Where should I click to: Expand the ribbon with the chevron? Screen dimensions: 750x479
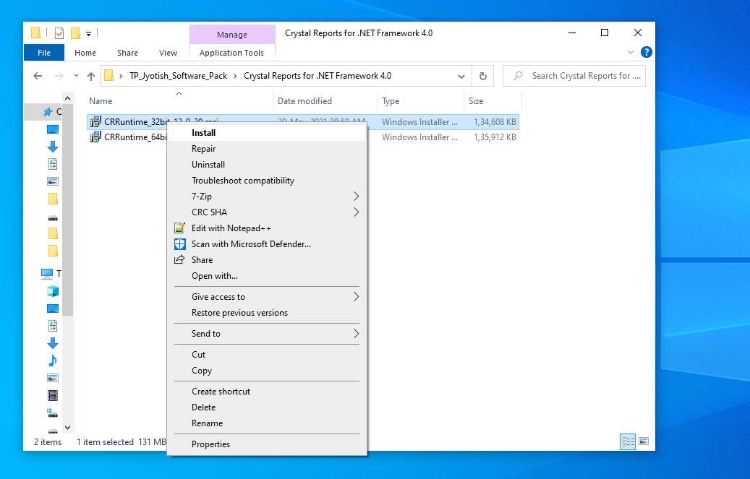631,53
